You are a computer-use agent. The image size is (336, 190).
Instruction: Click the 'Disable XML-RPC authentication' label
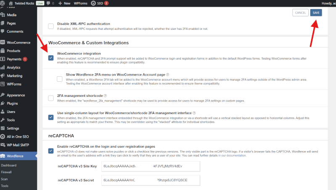tap(84, 24)
